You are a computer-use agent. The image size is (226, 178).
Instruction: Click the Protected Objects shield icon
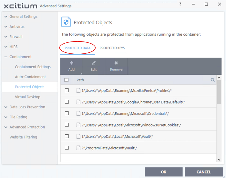[66, 22]
